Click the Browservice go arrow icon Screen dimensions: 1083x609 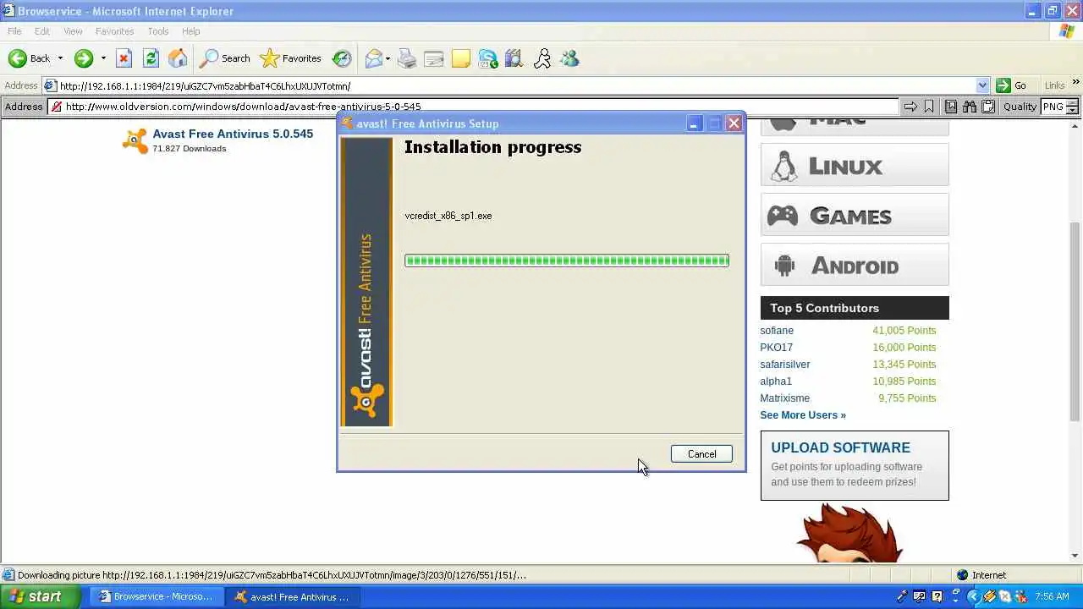point(910,107)
